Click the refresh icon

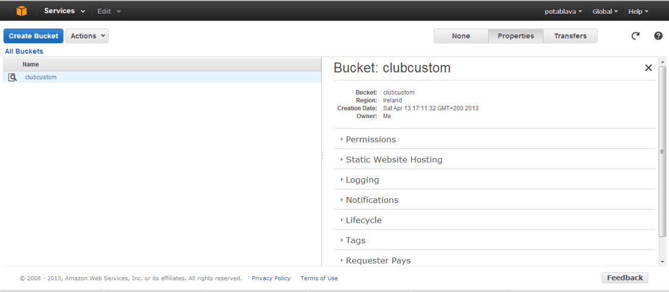click(x=636, y=36)
